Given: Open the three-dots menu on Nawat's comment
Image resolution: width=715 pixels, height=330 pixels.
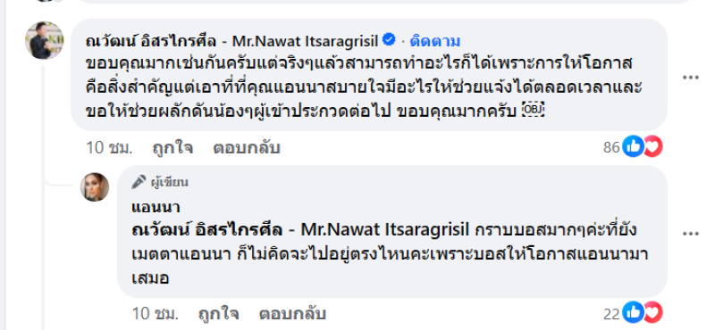Looking at the screenshot, I should (690, 78).
